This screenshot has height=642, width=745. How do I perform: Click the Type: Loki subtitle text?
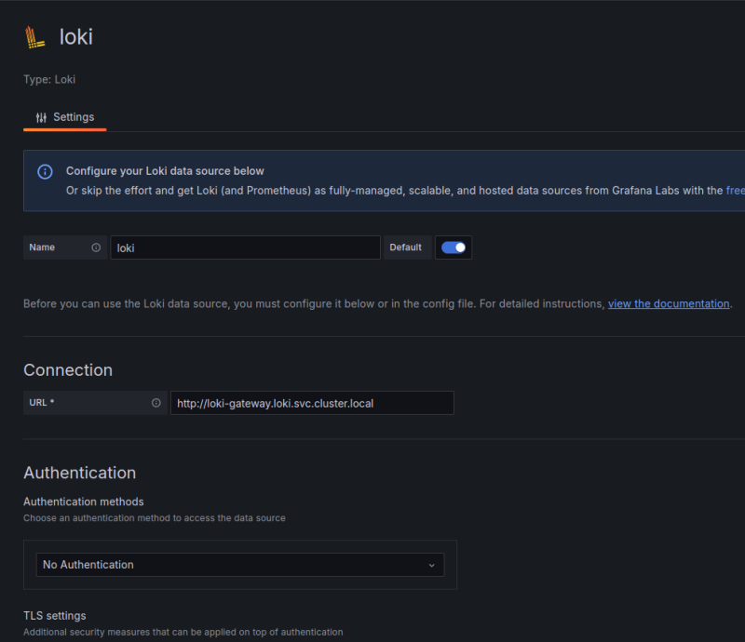pyautogui.click(x=49, y=80)
